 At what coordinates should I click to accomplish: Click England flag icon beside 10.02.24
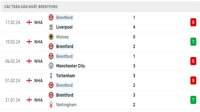coord(29,42)
